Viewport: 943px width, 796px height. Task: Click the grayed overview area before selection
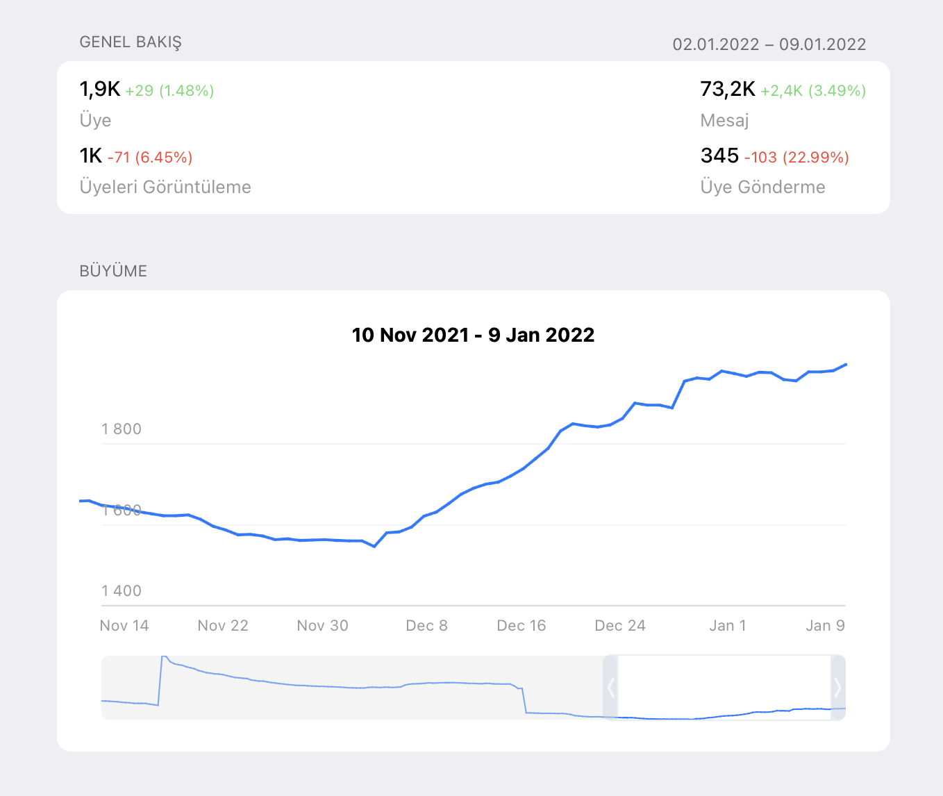(x=352, y=688)
